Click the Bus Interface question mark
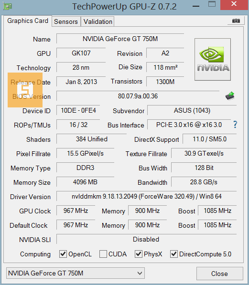This screenshot has height=285, width=249. (235, 125)
